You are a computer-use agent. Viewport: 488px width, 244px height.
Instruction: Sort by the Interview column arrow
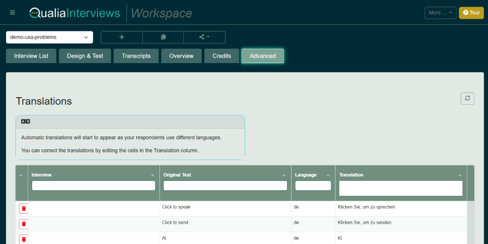pos(152,175)
